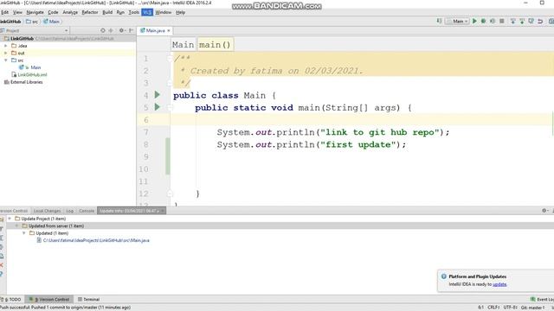This screenshot has height=311, width=554.
Task: Commit changes via the green VCS arrow
Action: pyautogui.click(x=522, y=21)
